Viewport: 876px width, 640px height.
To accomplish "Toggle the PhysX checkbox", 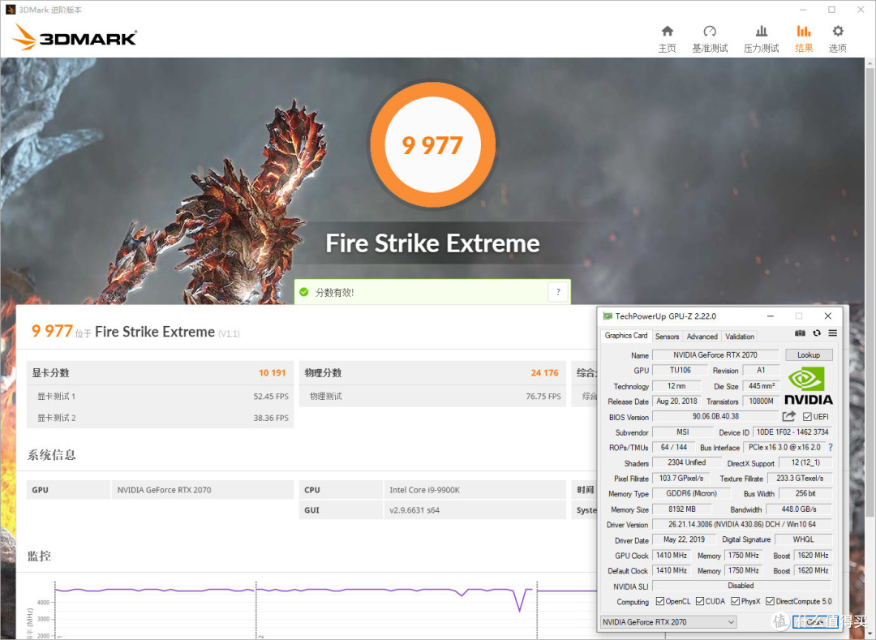I will pyautogui.click(x=735, y=602).
